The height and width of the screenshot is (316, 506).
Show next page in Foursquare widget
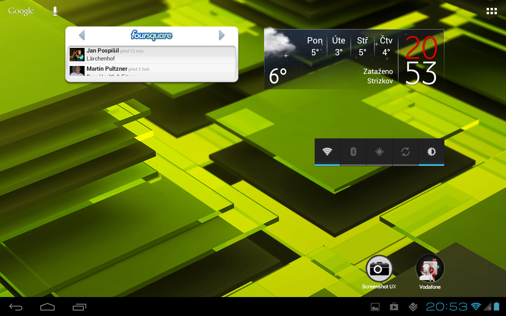pyautogui.click(x=222, y=36)
